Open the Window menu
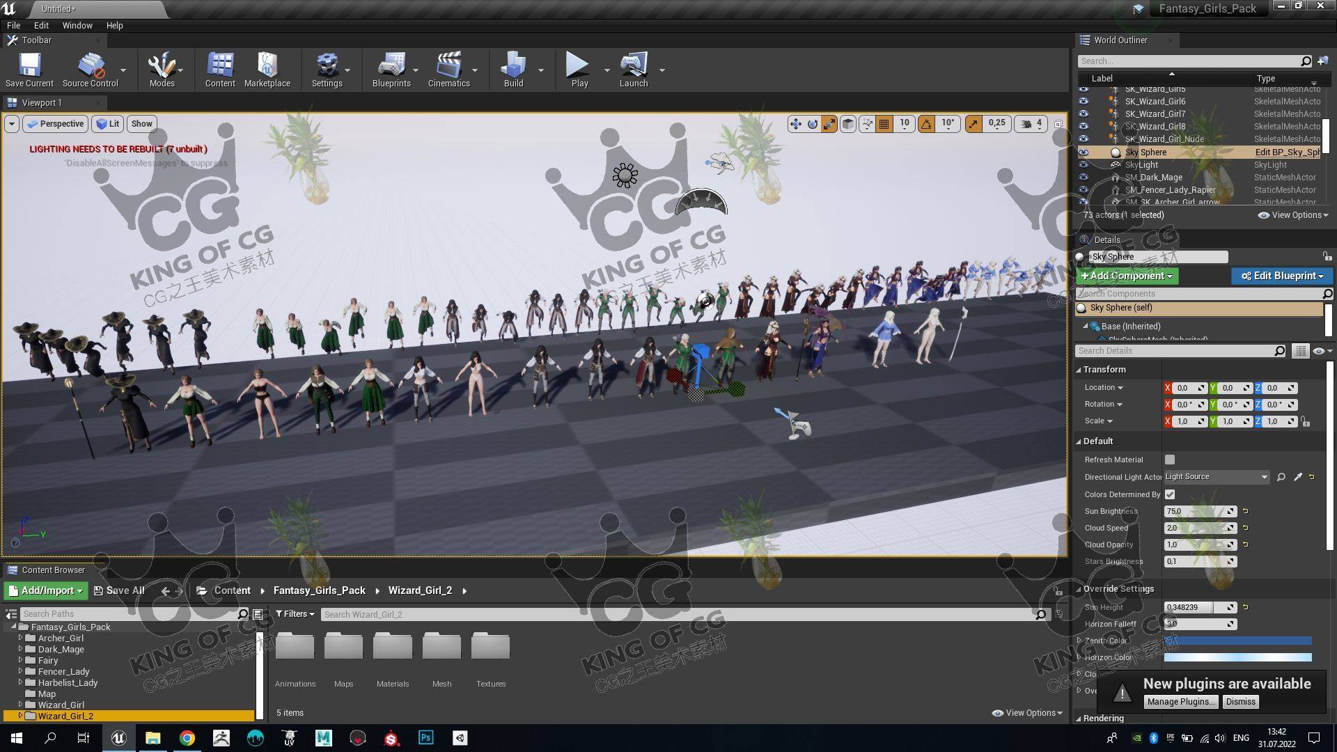The height and width of the screenshot is (752, 1337). coord(77,25)
